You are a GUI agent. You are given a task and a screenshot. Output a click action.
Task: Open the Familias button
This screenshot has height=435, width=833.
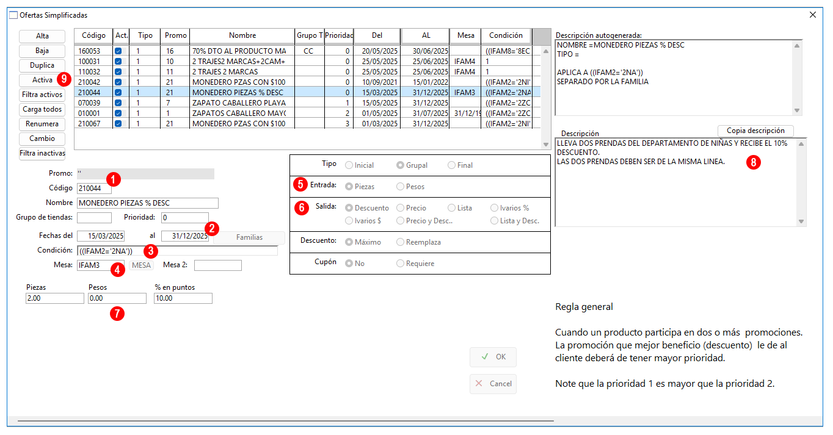(x=249, y=237)
